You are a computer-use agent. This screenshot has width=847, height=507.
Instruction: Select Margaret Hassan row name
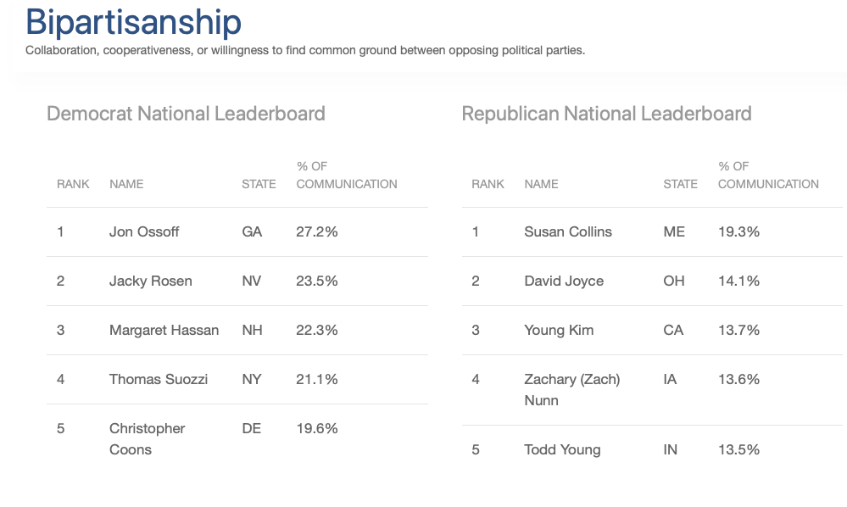click(x=164, y=330)
